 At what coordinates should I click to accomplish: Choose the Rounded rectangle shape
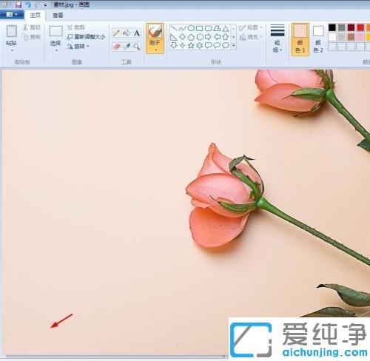[209, 28]
